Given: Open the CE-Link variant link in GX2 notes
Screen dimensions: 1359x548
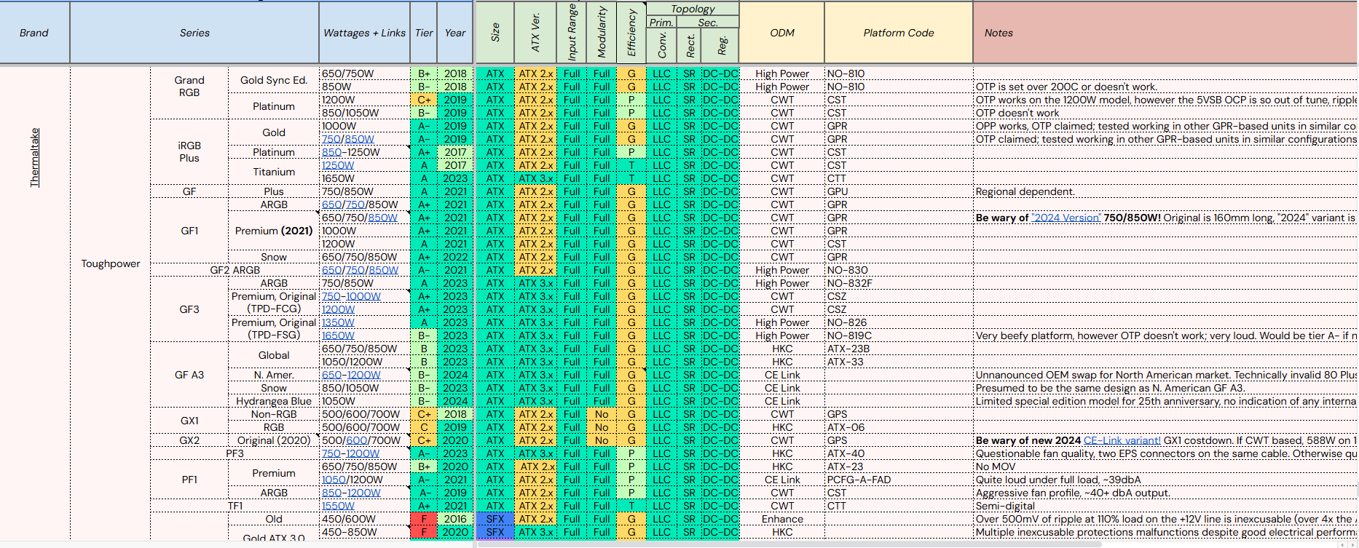Looking at the screenshot, I should (1122, 440).
